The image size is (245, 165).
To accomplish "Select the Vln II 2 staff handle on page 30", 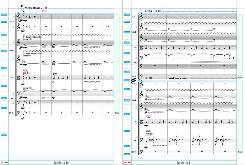I will coord(16,61).
